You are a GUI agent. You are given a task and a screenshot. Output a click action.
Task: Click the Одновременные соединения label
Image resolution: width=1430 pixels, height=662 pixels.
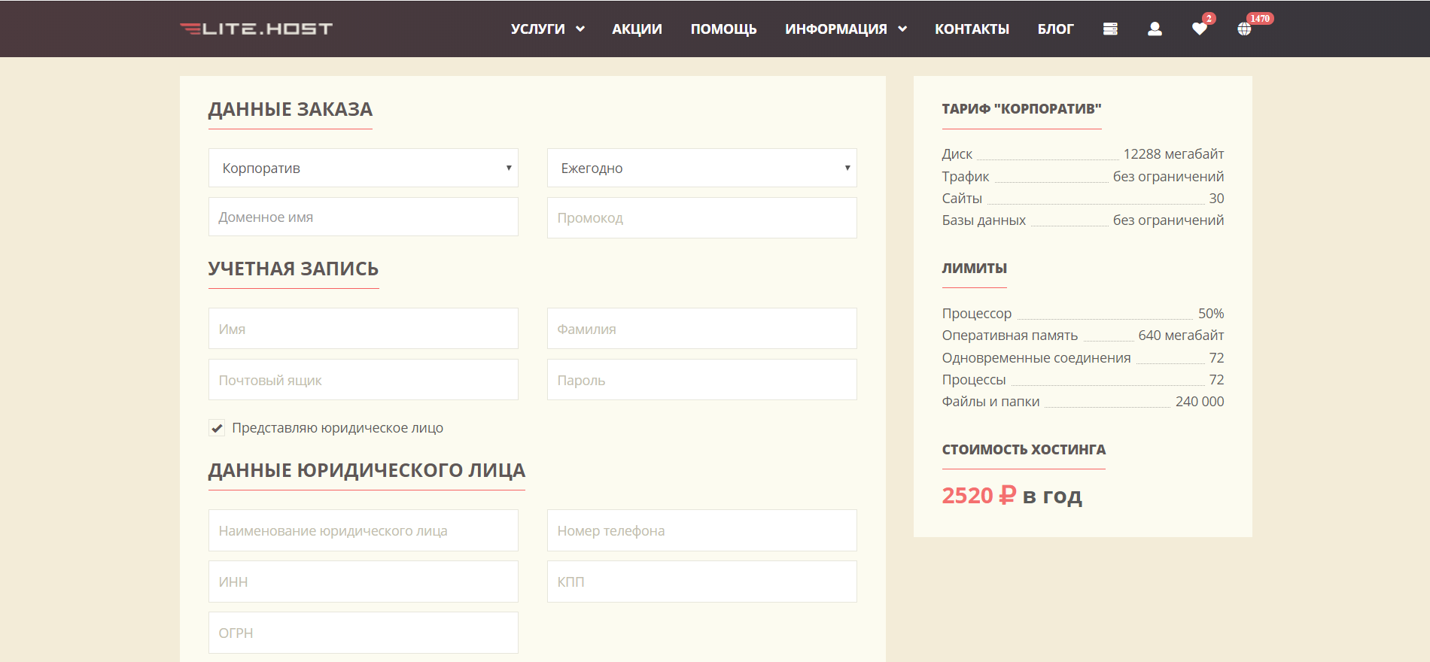coord(1036,358)
